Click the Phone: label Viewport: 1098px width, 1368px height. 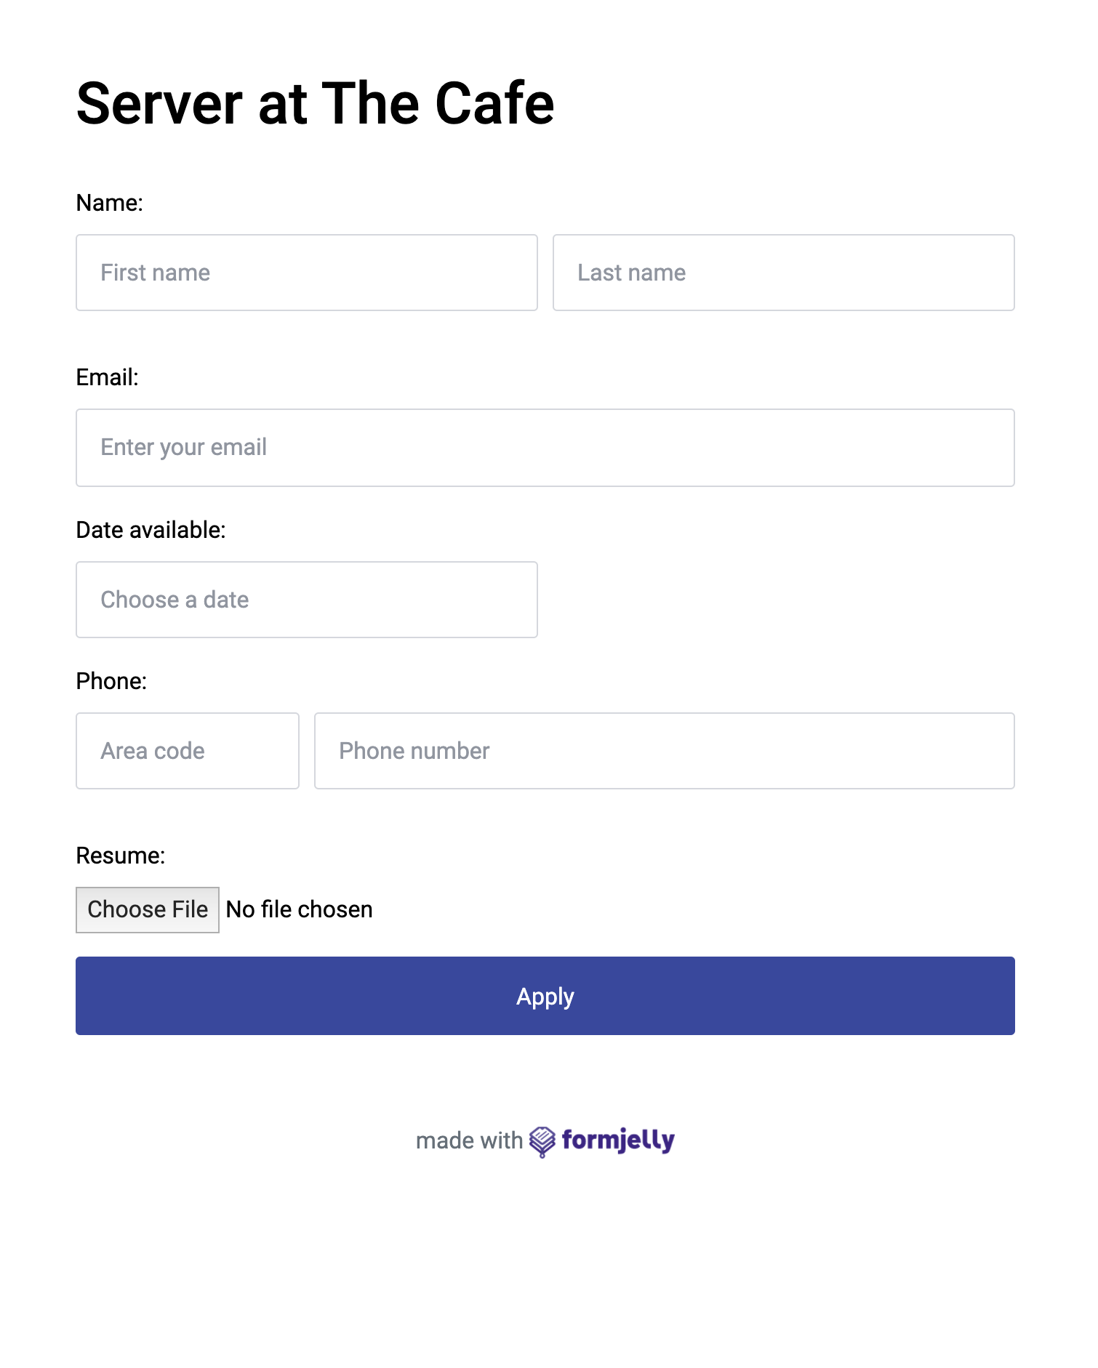point(111,680)
